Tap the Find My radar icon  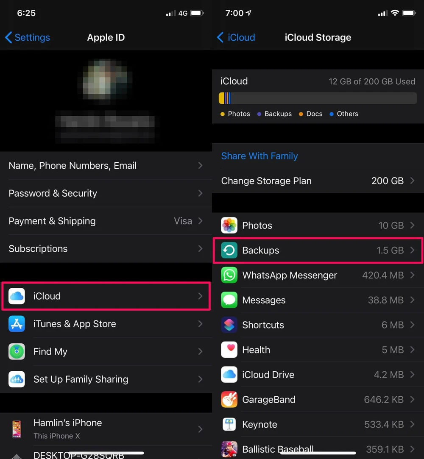tap(17, 351)
